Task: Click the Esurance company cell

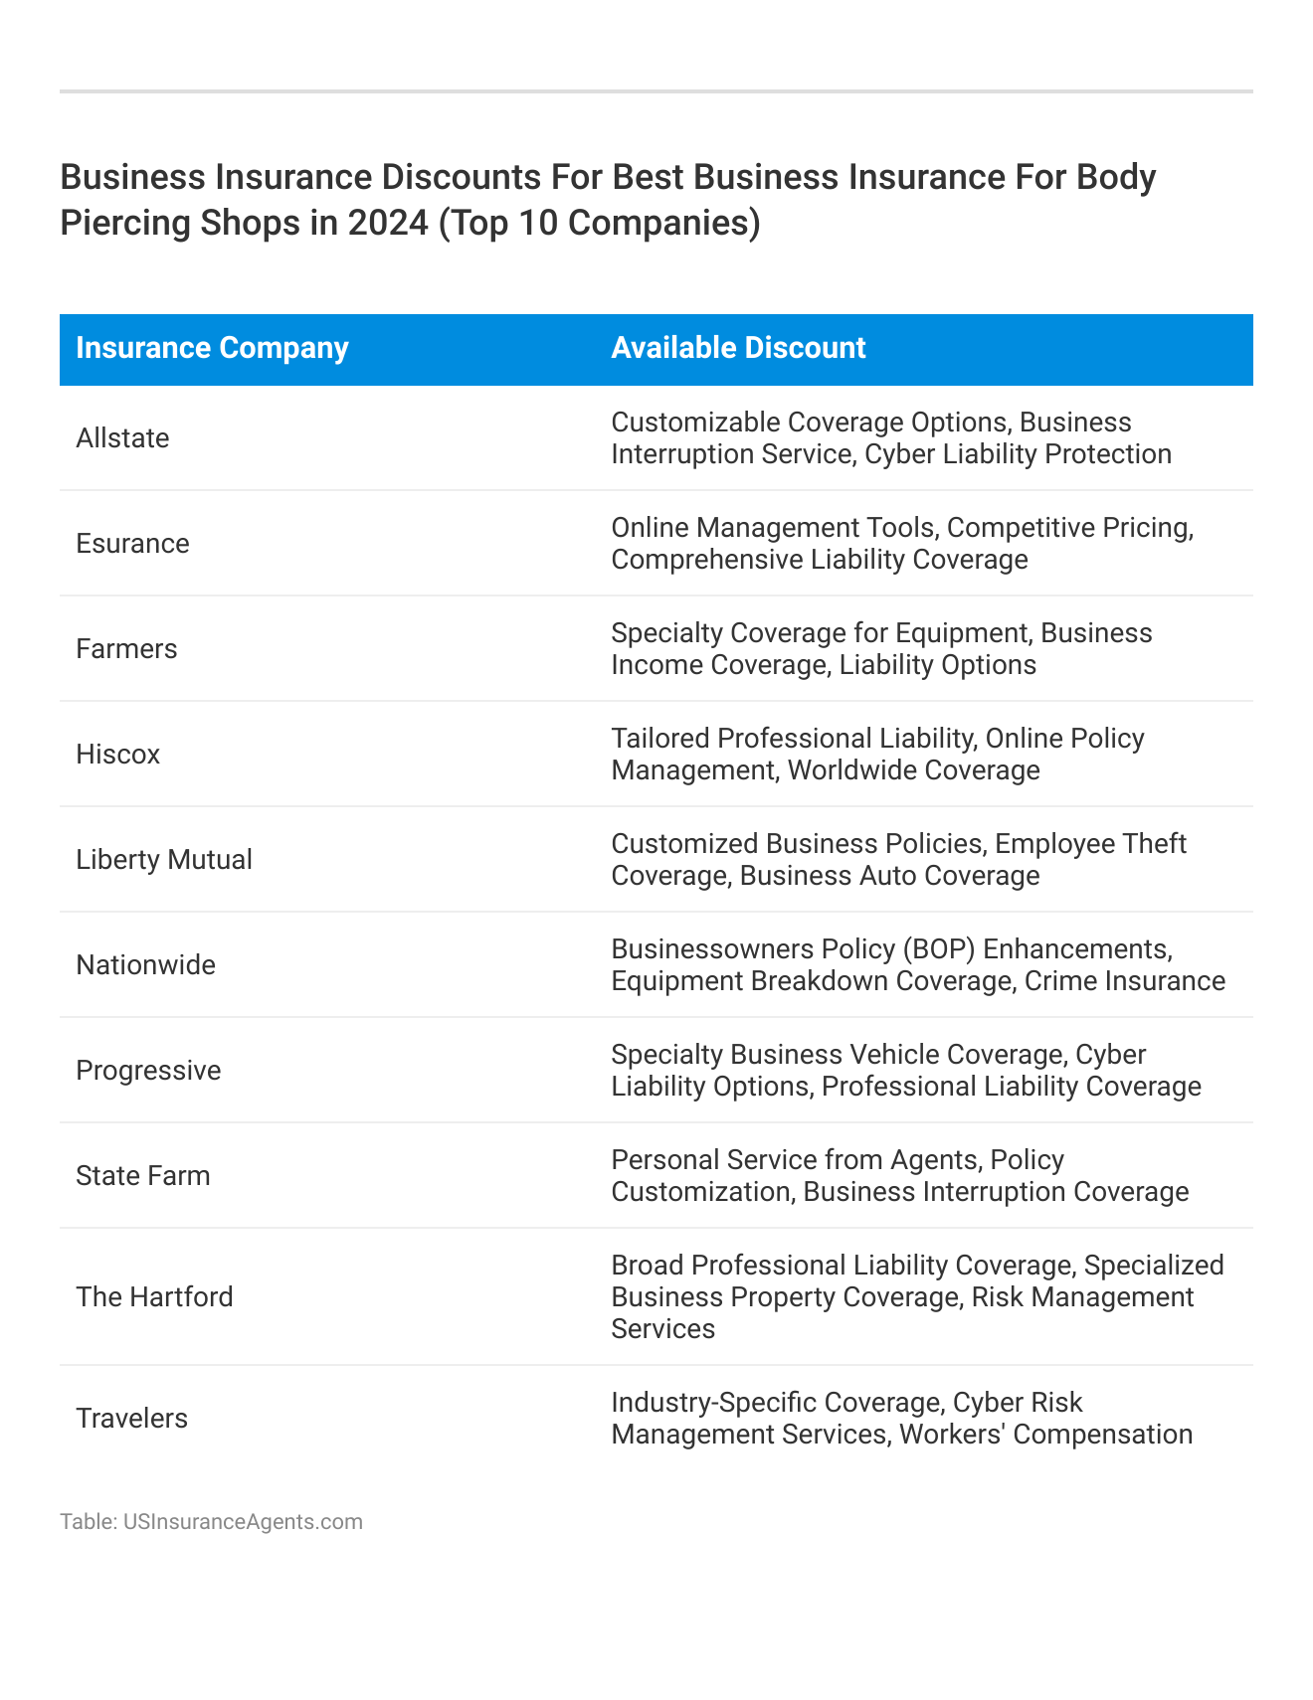Action: point(132,544)
